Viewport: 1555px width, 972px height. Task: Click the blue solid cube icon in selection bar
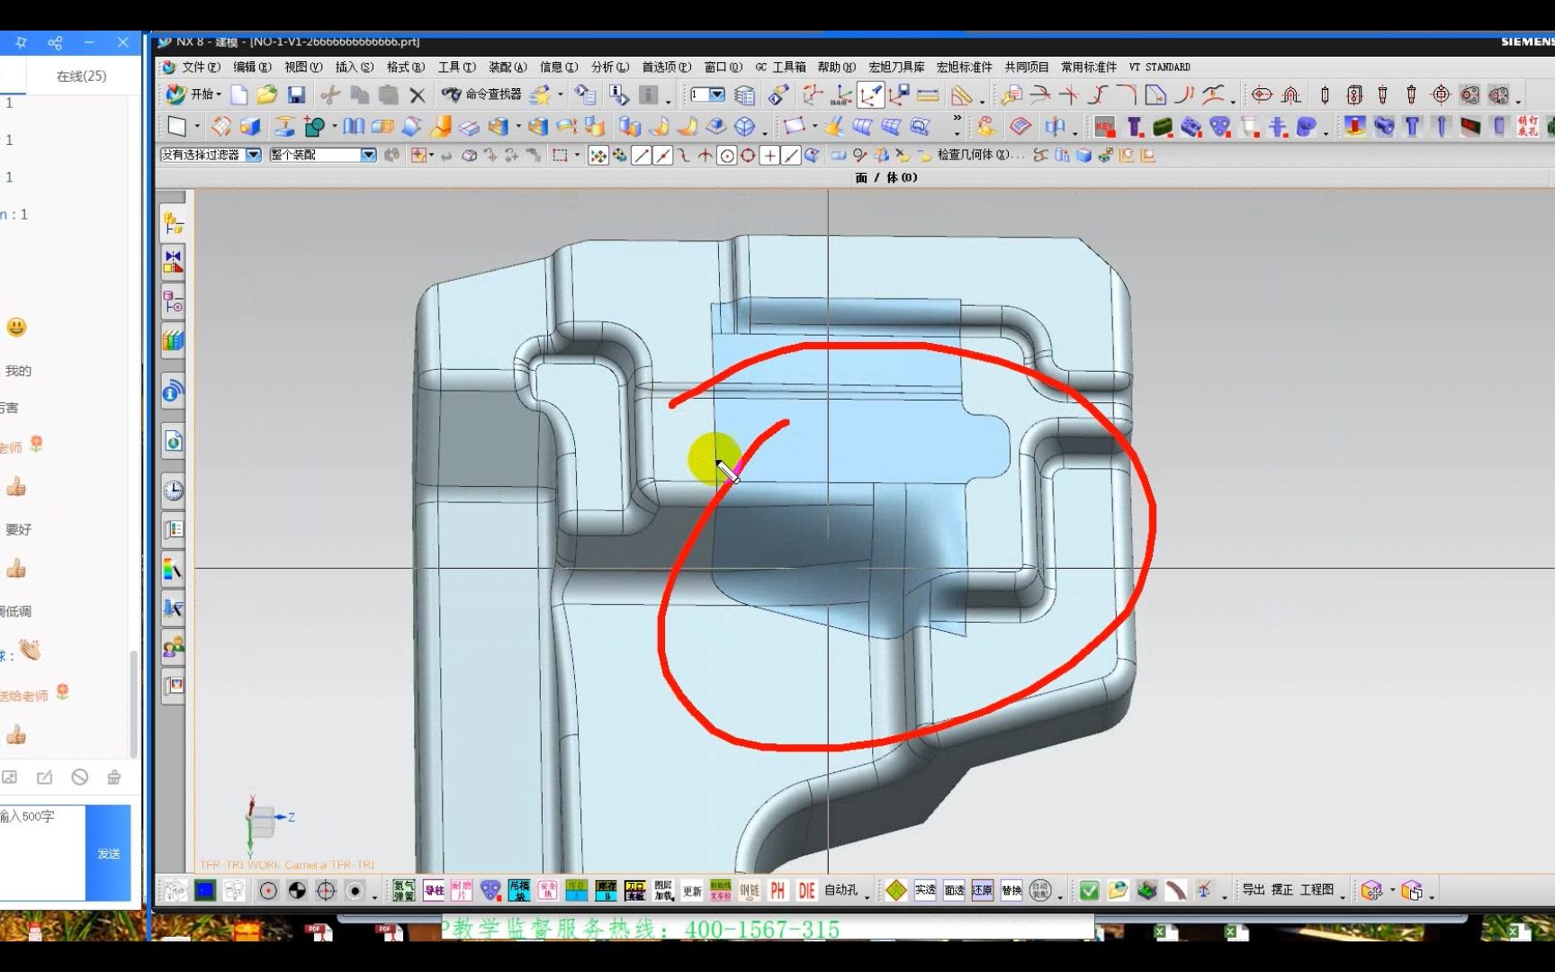click(x=1083, y=155)
